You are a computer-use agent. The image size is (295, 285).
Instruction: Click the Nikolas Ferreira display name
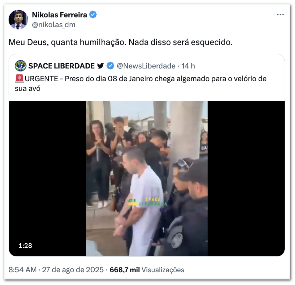click(x=59, y=15)
